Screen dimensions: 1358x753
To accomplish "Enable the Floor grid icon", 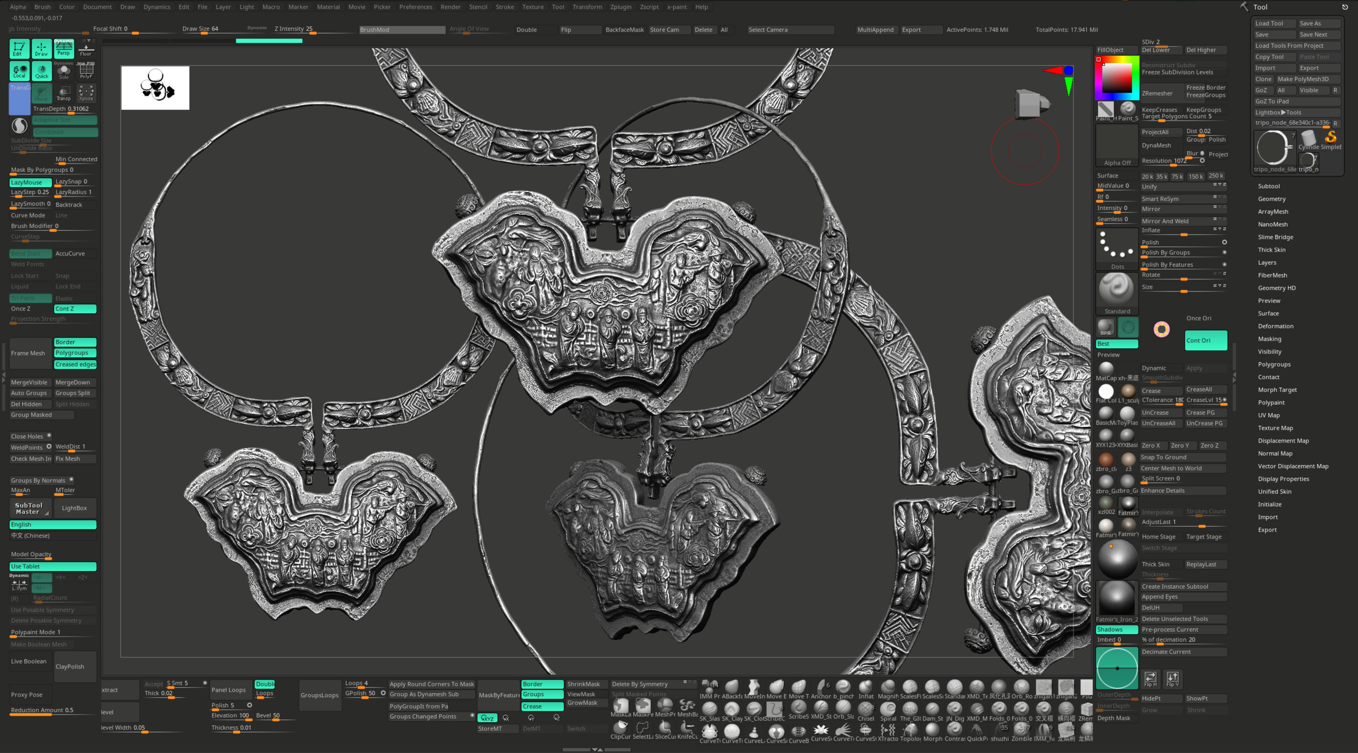I will point(86,48).
